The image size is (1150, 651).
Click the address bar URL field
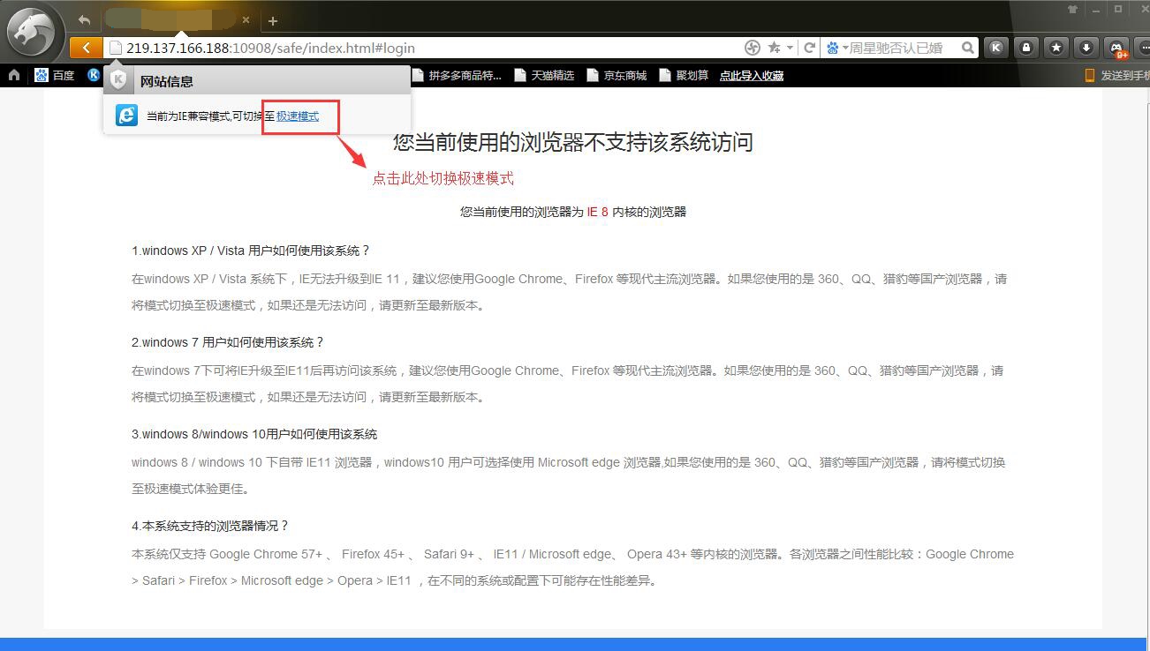click(x=424, y=48)
